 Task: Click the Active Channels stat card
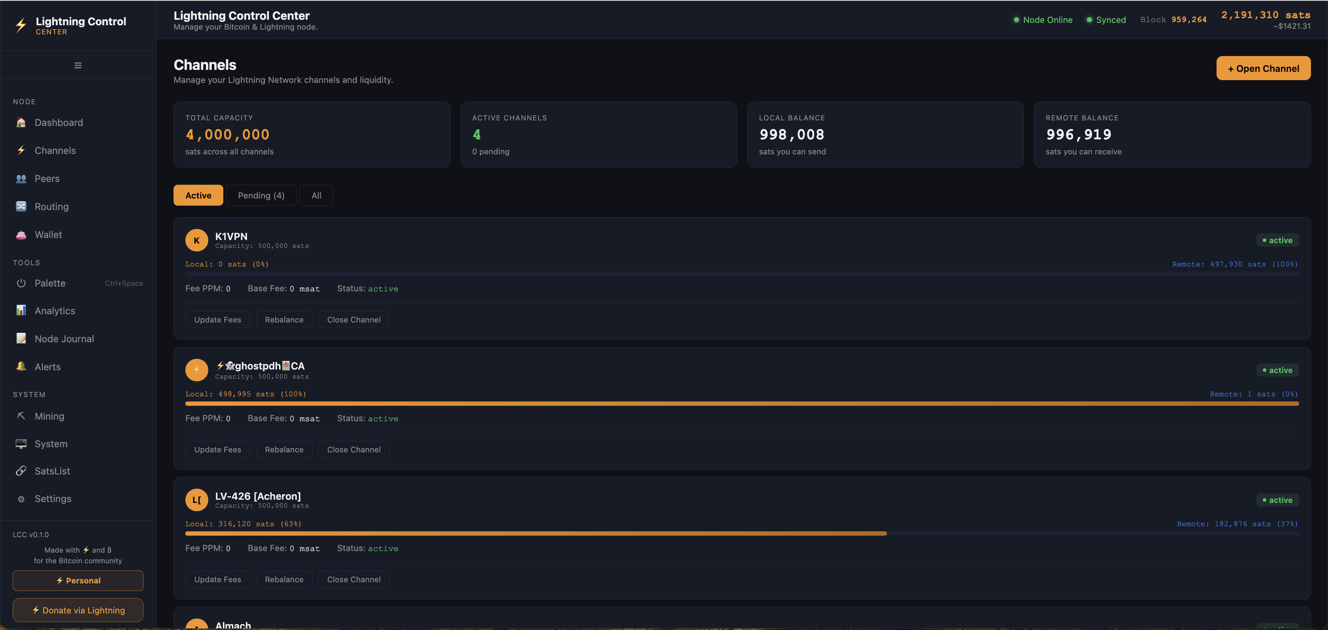click(598, 135)
